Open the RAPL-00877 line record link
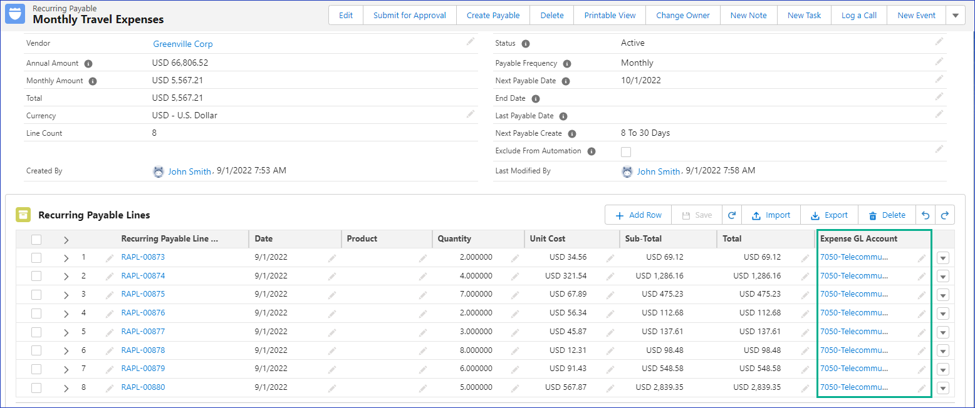 143,332
